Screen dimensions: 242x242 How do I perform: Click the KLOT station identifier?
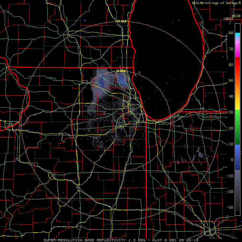[157, 240]
